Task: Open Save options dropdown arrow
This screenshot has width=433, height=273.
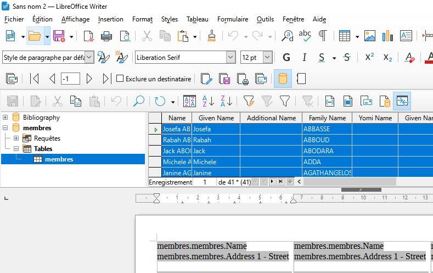Action: pyautogui.click(x=71, y=36)
